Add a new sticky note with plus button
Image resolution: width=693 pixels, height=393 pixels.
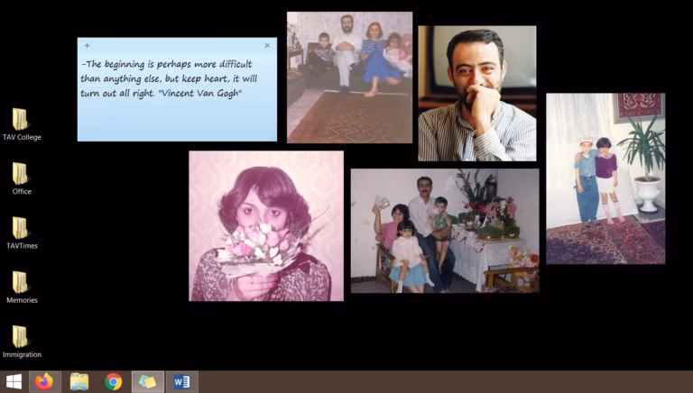[x=87, y=45]
